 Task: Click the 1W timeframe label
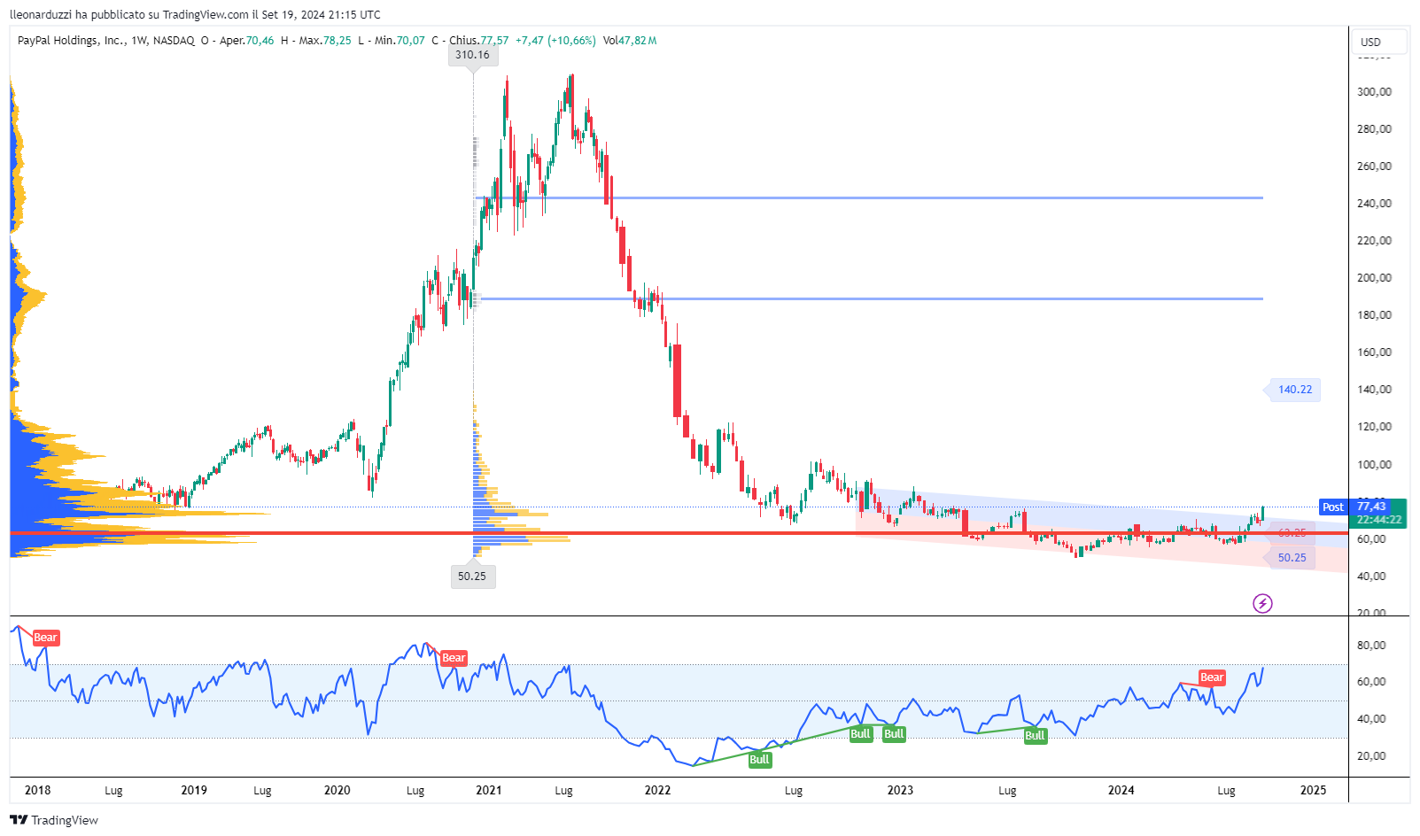click(139, 41)
